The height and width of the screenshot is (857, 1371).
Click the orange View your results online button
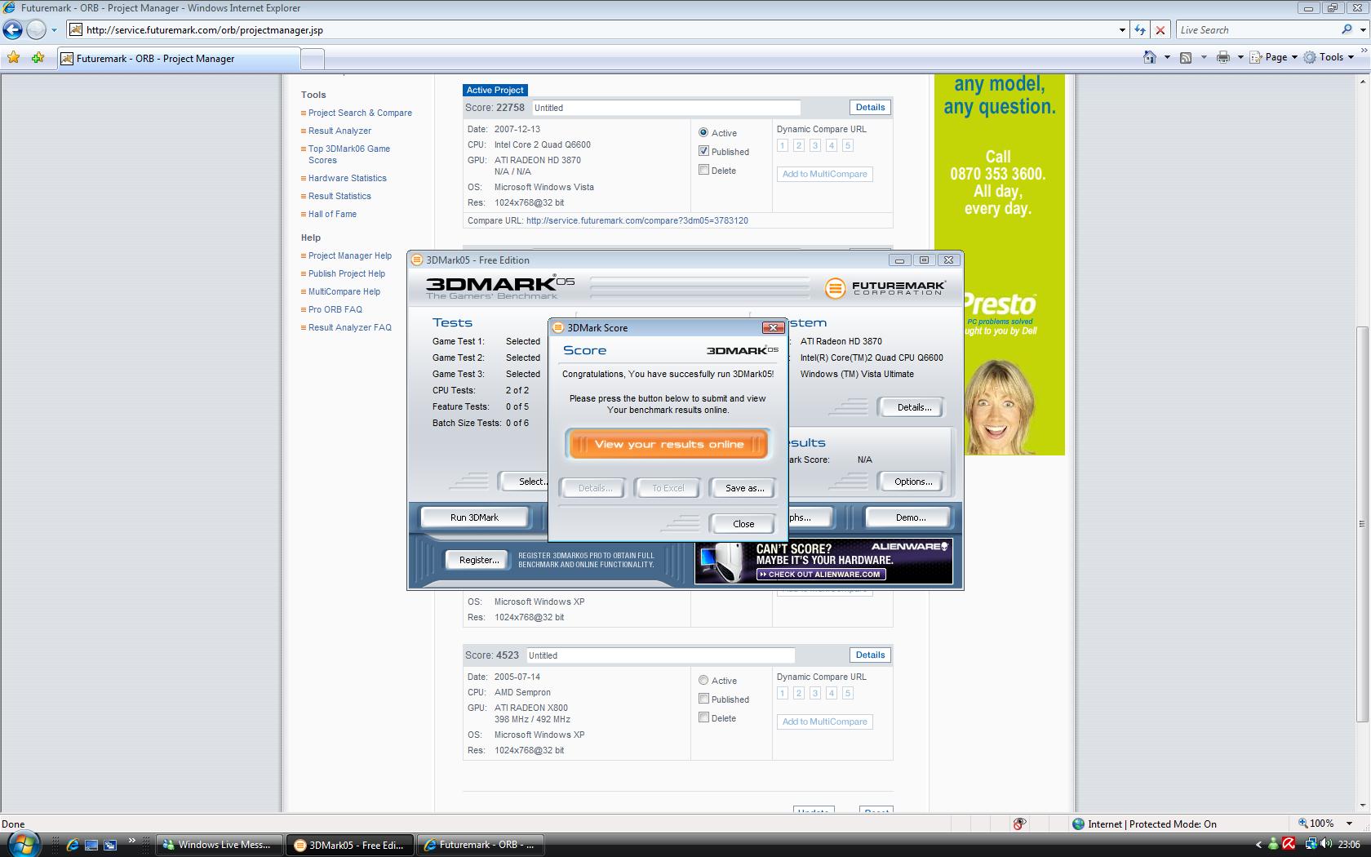pyautogui.click(x=668, y=445)
